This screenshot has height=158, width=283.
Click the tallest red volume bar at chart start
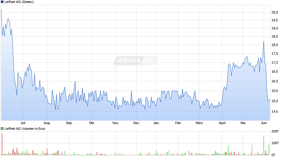pyautogui.click(x=2, y=144)
